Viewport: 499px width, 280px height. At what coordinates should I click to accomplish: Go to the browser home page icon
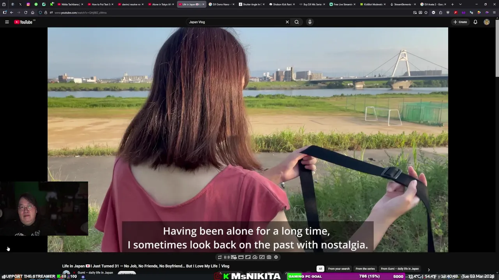[33, 12]
